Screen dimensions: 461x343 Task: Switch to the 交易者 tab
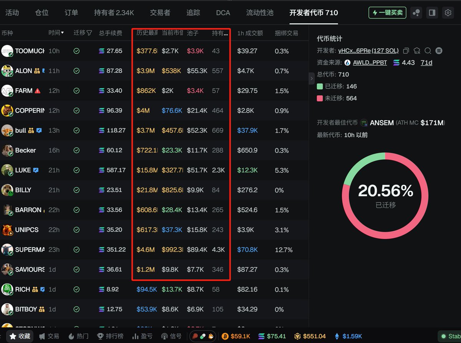(x=160, y=13)
